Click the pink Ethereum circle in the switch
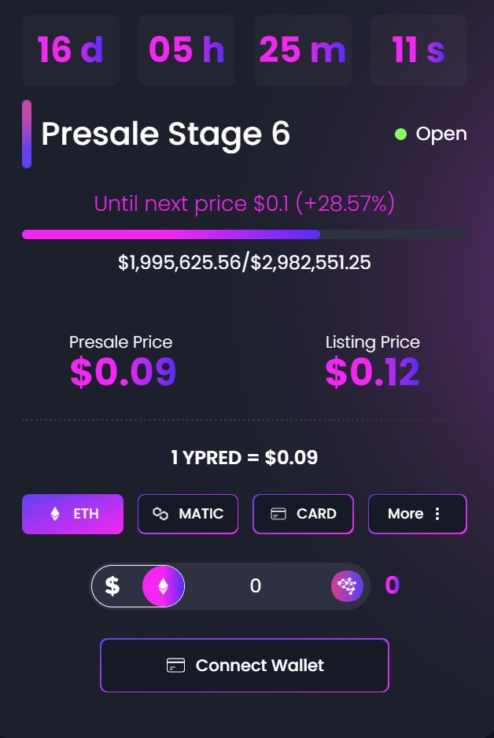Viewport: 494px width, 738px height. tap(164, 586)
